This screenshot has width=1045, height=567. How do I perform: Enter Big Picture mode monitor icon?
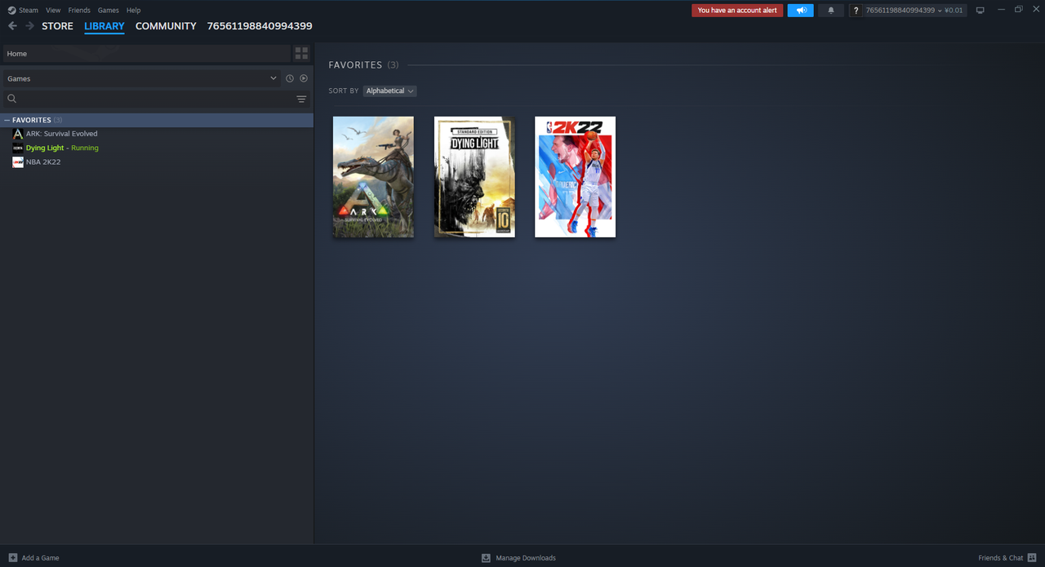(x=981, y=11)
